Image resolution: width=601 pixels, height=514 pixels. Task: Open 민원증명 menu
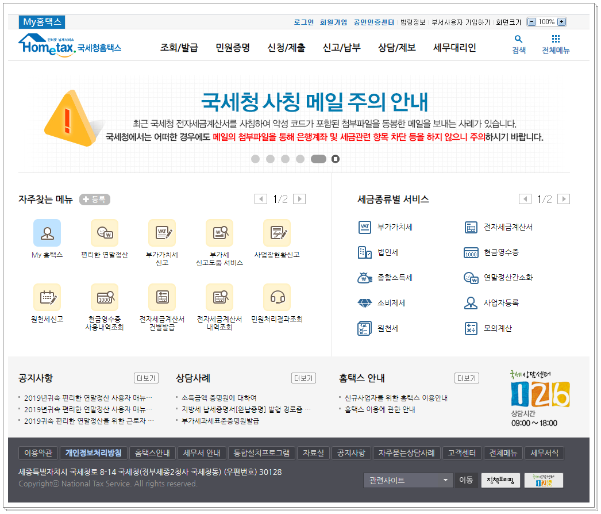coord(233,48)
